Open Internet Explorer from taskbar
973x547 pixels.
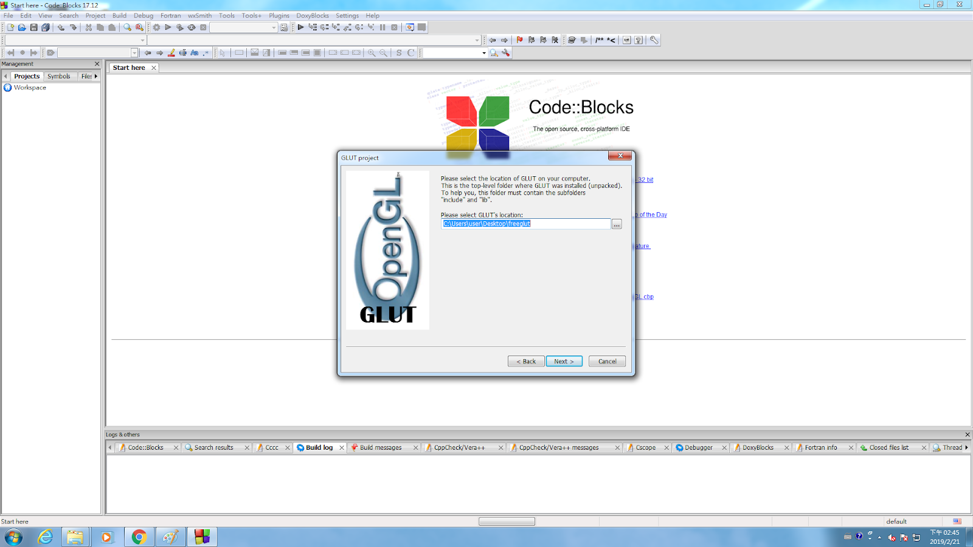coord(45,537)
